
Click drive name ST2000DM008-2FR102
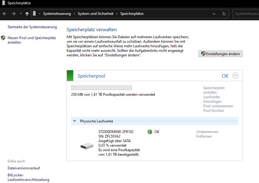pos(116,132)
